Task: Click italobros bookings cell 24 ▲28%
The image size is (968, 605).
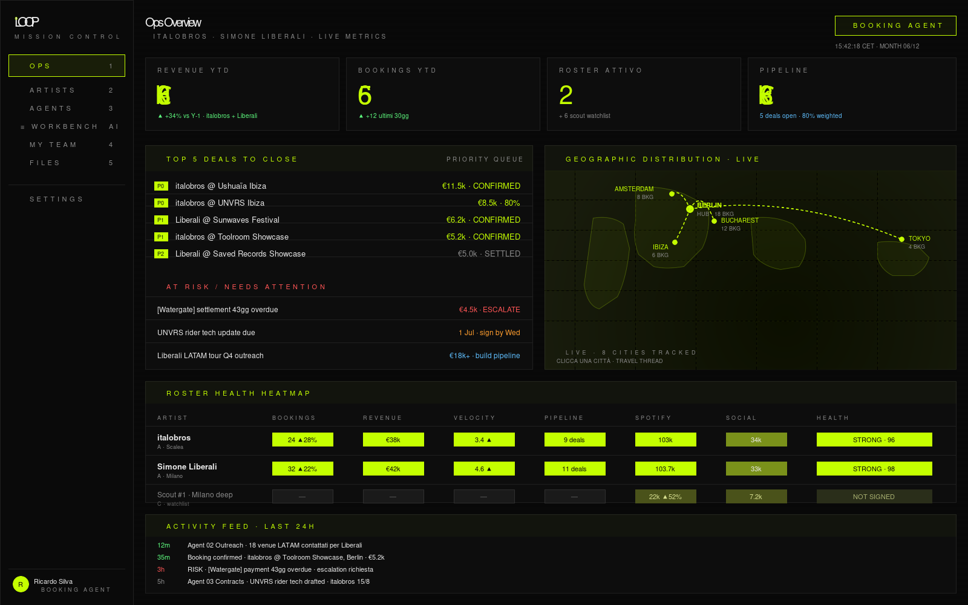Action: 302,440
